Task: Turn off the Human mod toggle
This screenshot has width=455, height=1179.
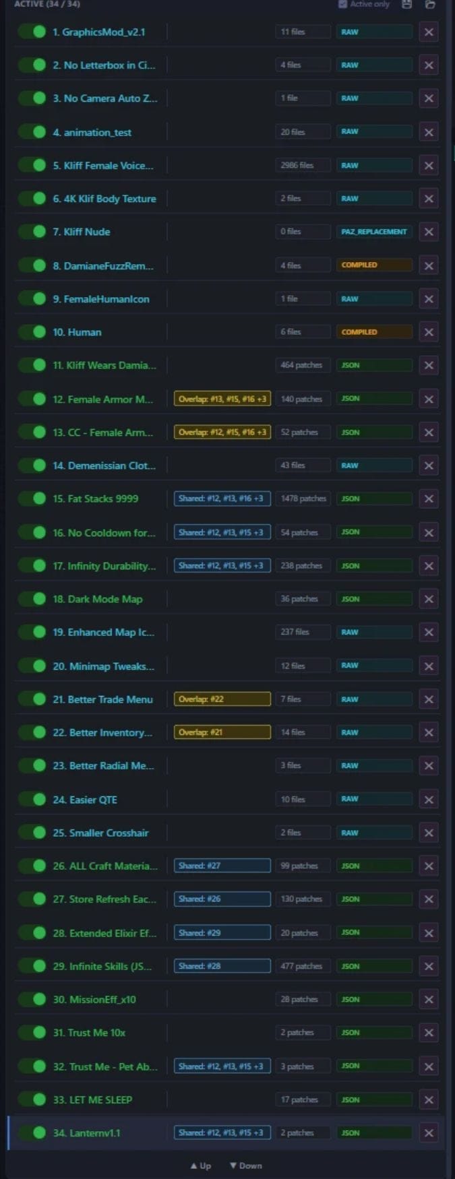Action: [x=32, y=332]
